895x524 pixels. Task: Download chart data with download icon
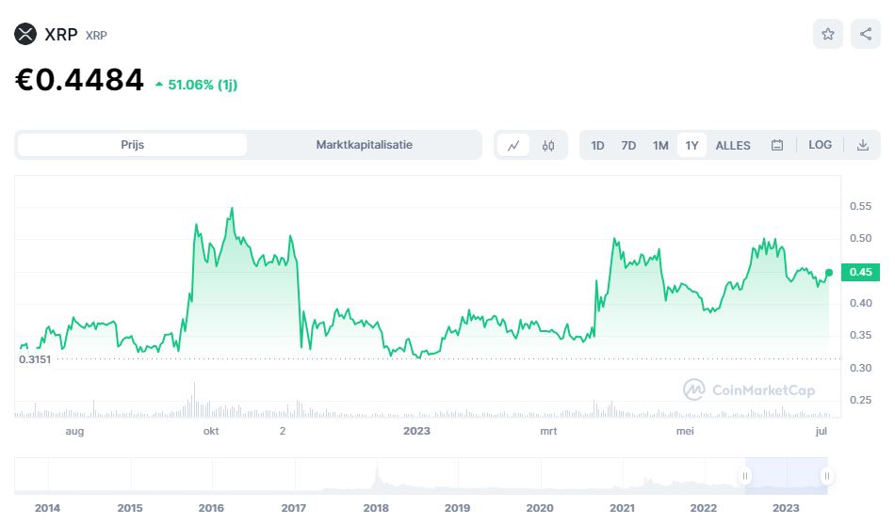pos(862,145)
